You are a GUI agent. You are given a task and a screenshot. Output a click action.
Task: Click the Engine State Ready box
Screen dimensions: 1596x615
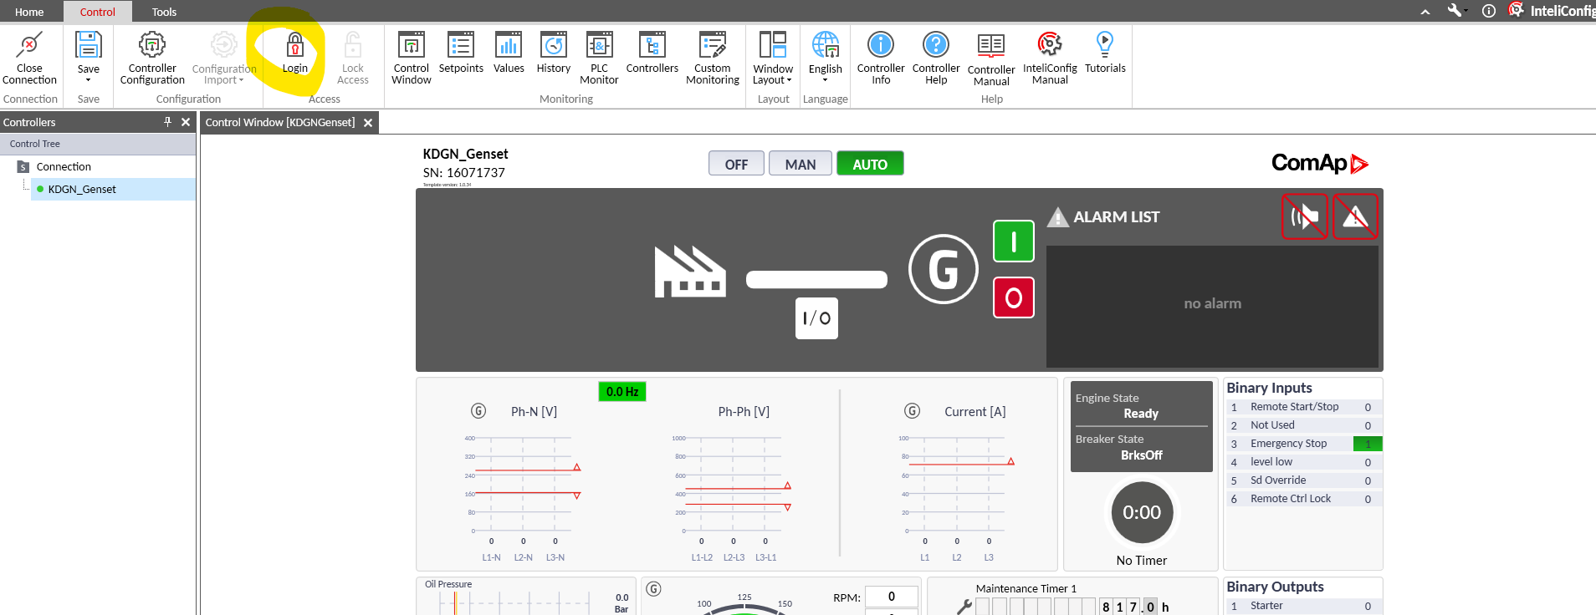coord(1142,406)
